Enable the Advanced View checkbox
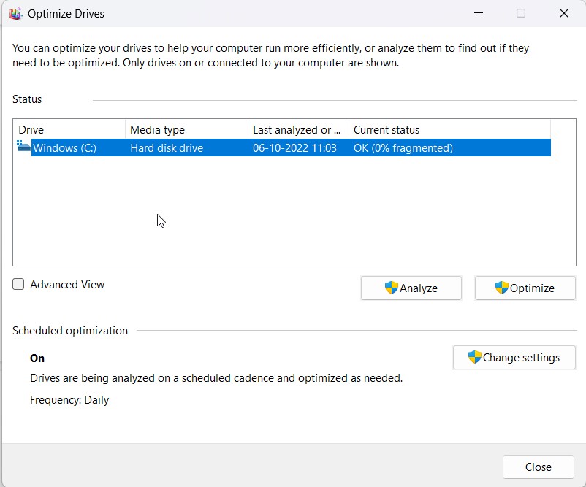The height and width of the screenshot is (487, 586). coord(18,284)
